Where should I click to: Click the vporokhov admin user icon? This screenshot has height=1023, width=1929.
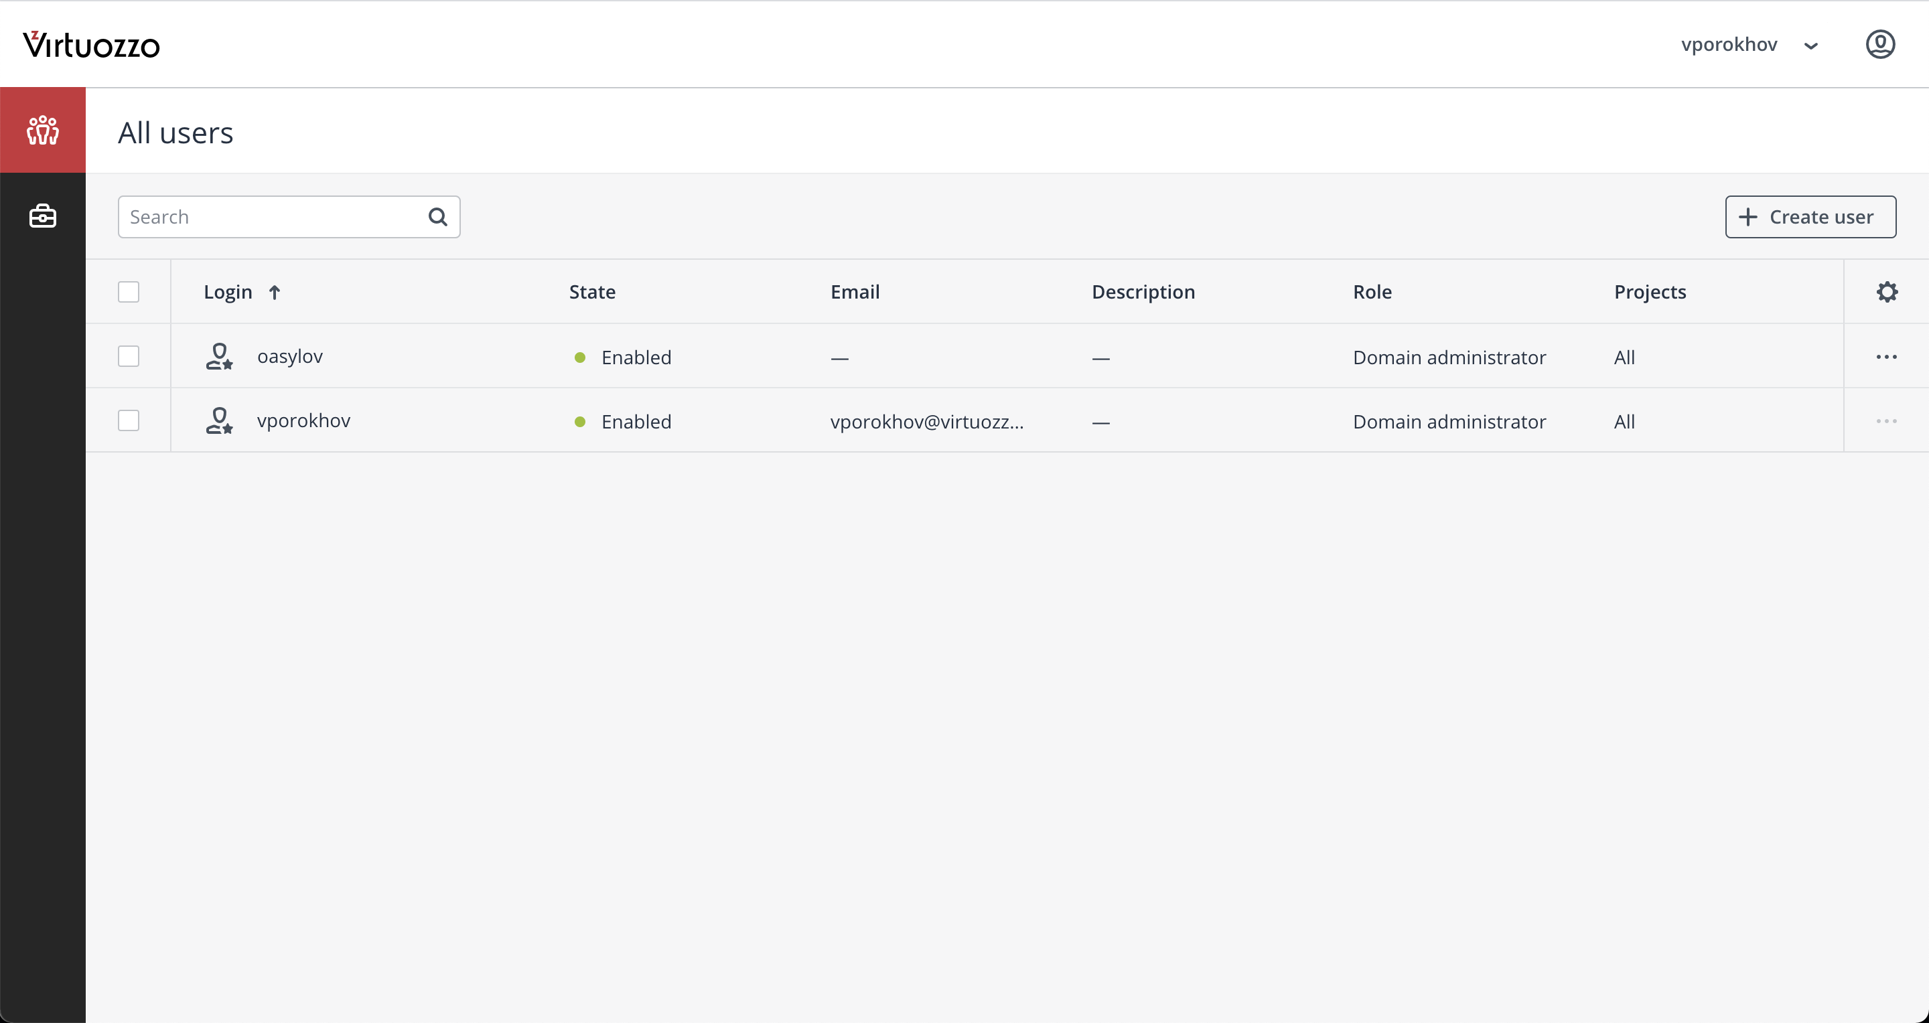point(218,420)
